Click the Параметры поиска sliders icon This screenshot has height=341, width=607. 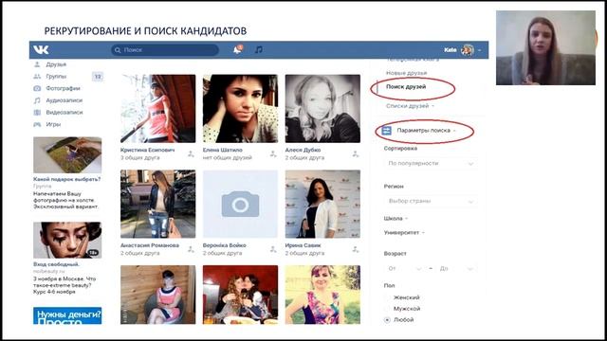(x=386, y=131)
